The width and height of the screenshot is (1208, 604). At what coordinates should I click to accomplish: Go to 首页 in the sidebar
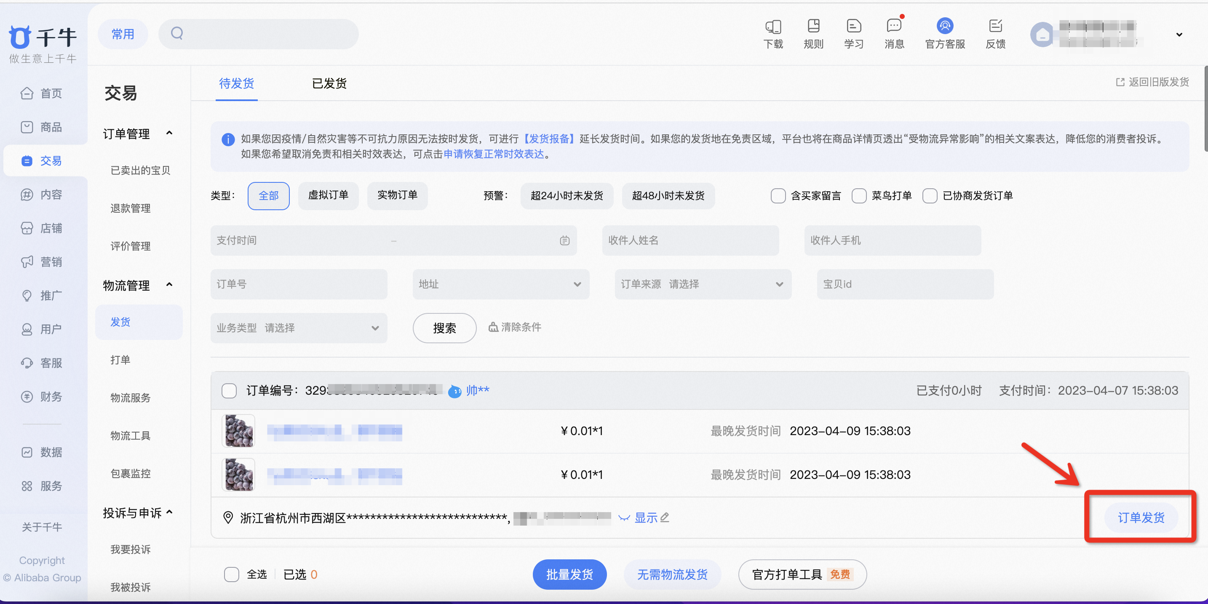pos(42,94)
